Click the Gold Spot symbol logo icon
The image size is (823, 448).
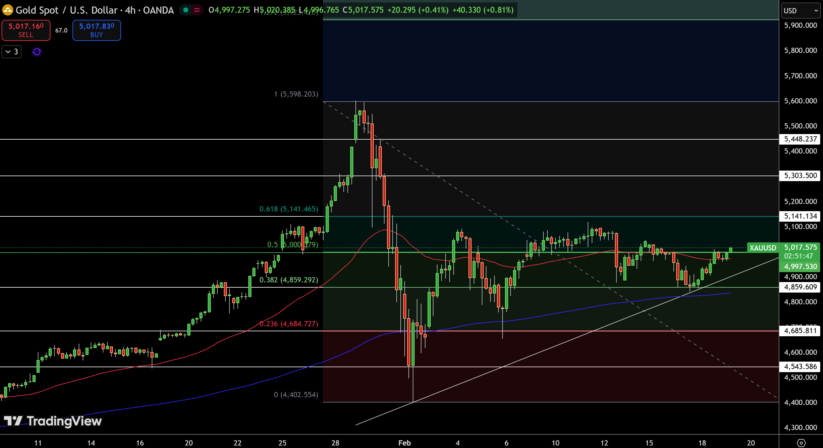pyautogui.click(x=7, y=10)
